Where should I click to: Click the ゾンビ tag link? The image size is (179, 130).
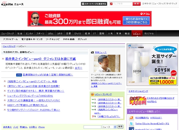pyautogui.click(x=15, y=127)
